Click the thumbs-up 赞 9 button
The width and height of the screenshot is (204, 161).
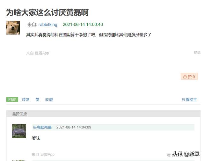point(189,77)
